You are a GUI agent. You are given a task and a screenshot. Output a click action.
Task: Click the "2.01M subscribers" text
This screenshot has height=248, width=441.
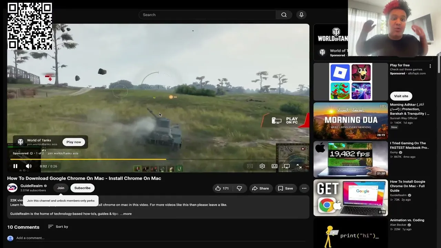coord(33,190)
